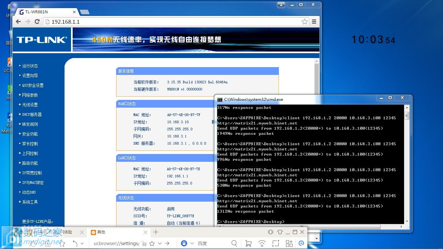443x249 pixels.
Task: Click the TP-LINK logo
Action: coord(42,40)
